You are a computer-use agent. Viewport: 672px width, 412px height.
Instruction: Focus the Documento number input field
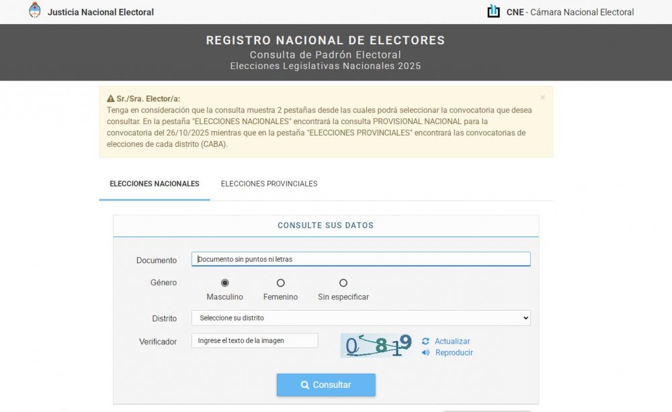click(x=361, y=259)
